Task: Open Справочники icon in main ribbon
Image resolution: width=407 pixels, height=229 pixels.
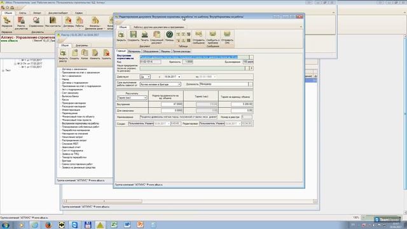Action: click(x=36, y=22)
